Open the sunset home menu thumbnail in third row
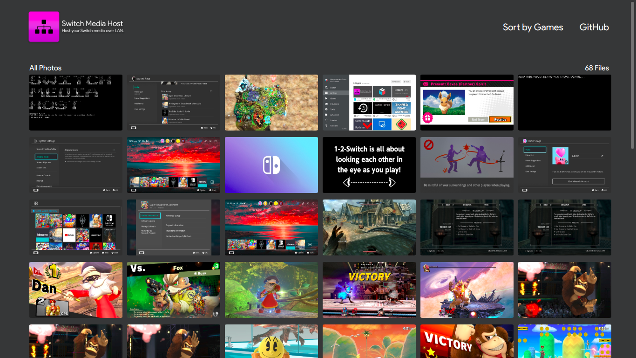 (271, 227)
